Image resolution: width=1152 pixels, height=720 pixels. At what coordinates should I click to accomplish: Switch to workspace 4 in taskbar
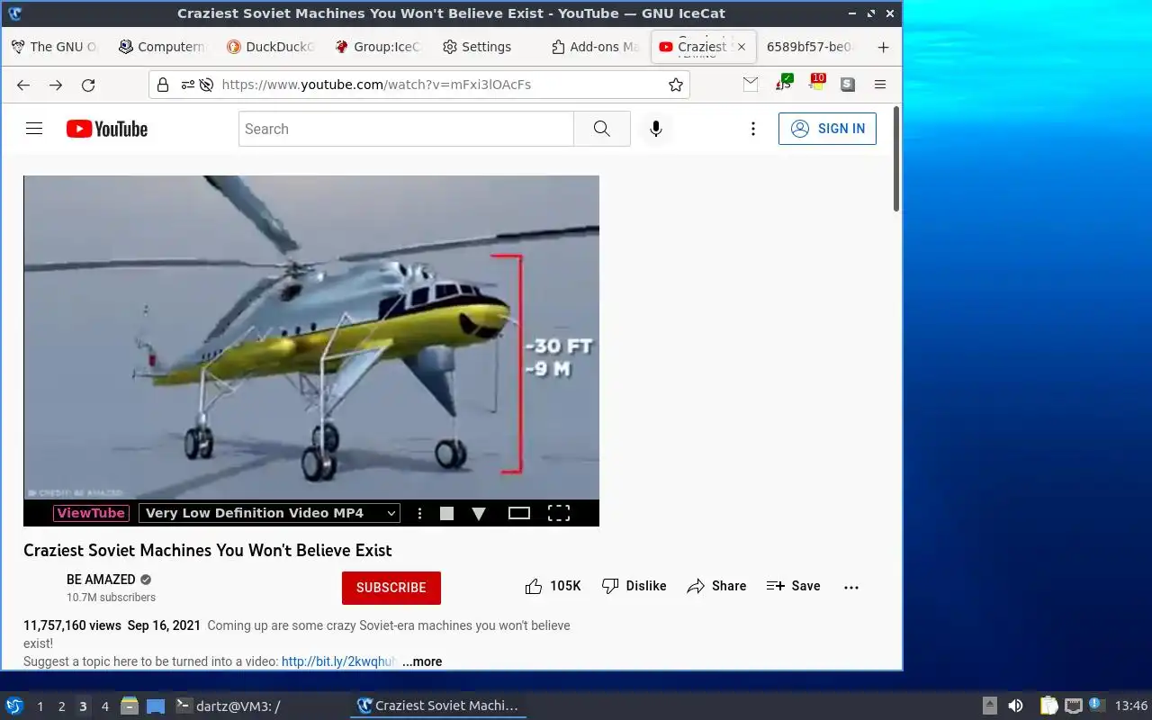(x=104, y=706)
